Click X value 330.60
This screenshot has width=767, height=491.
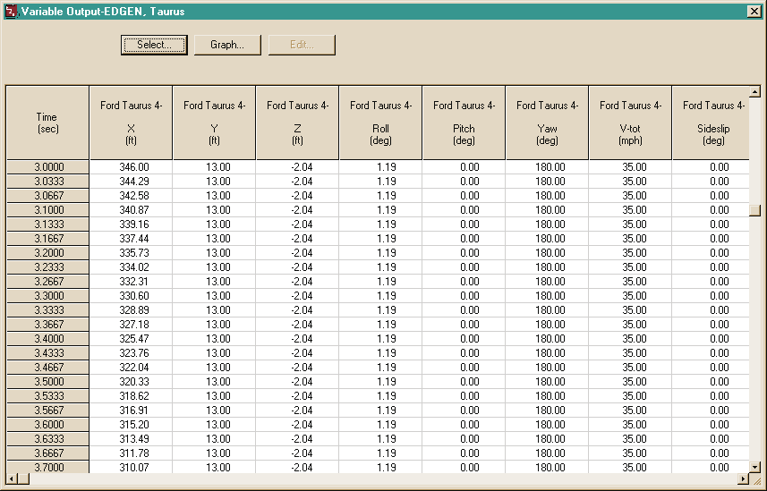click(131, 296)
